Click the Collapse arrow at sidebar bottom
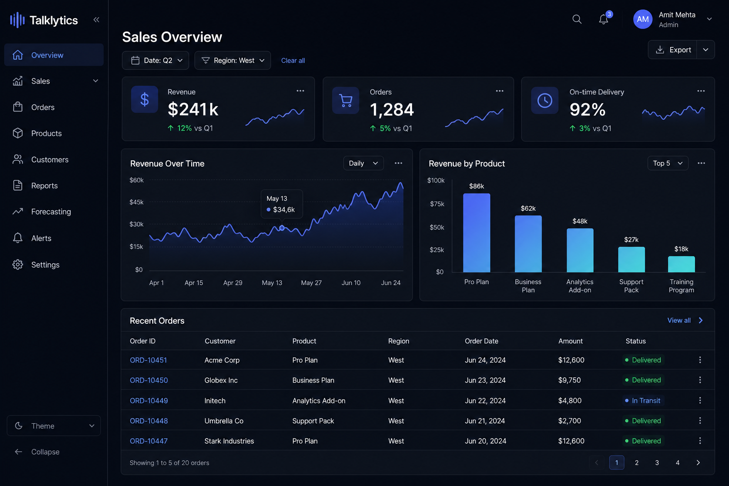729x486 pixels. point(19,452)
